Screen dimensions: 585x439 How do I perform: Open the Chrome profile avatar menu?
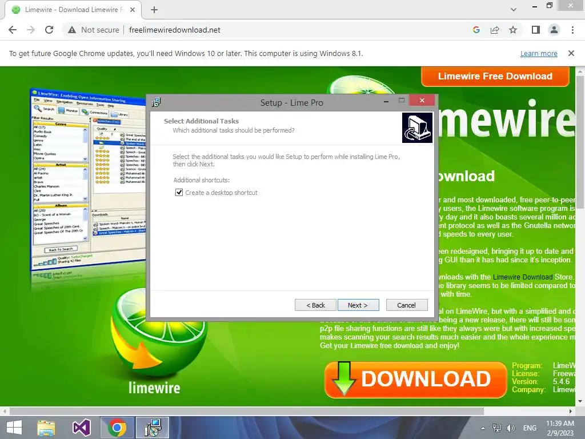click(x=554, y=30)
